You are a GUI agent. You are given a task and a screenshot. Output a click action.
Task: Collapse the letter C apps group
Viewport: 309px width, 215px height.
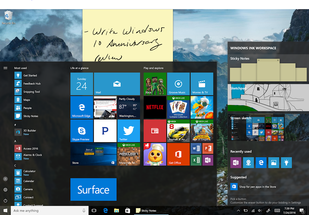pos(15,165)
